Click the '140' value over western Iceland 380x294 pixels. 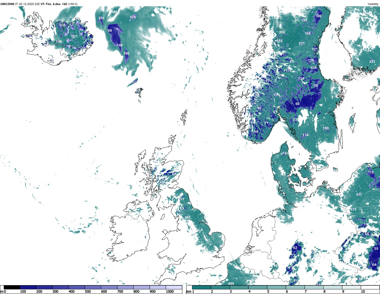click(x=59, y=42)
